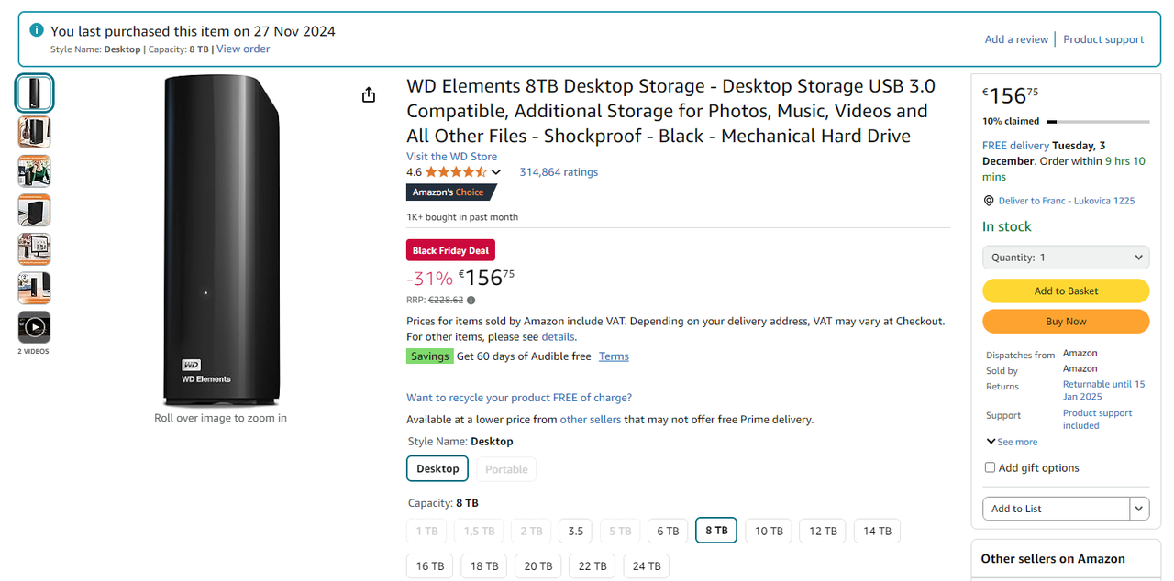Click the Buy Now button
Viewport: 1174px width, 581px height.
(1066, 322)
